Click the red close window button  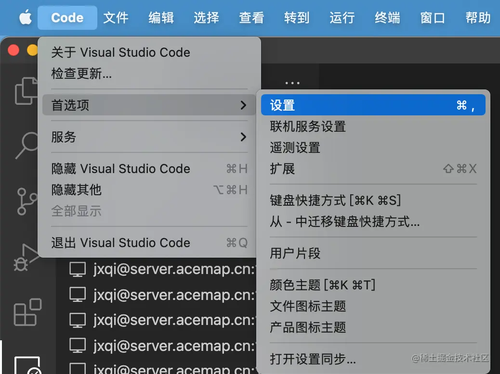click(x=13, y=50)
